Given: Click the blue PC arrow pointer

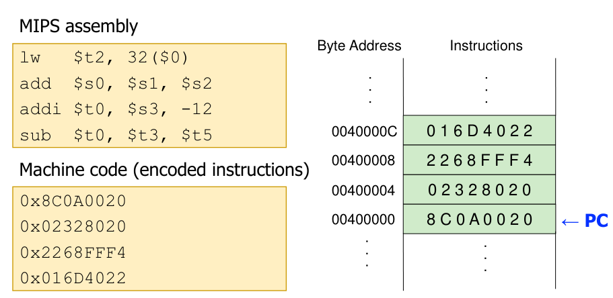Looking at the screenshot, I should [584, 220].
